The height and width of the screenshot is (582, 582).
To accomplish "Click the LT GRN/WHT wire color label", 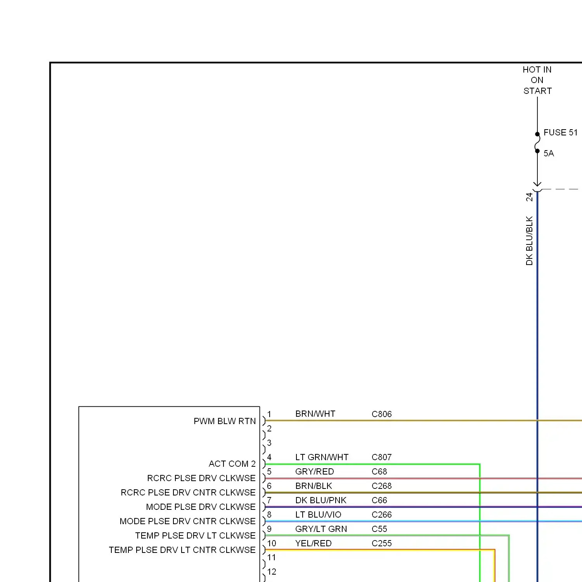I will [x=322, y=457].
